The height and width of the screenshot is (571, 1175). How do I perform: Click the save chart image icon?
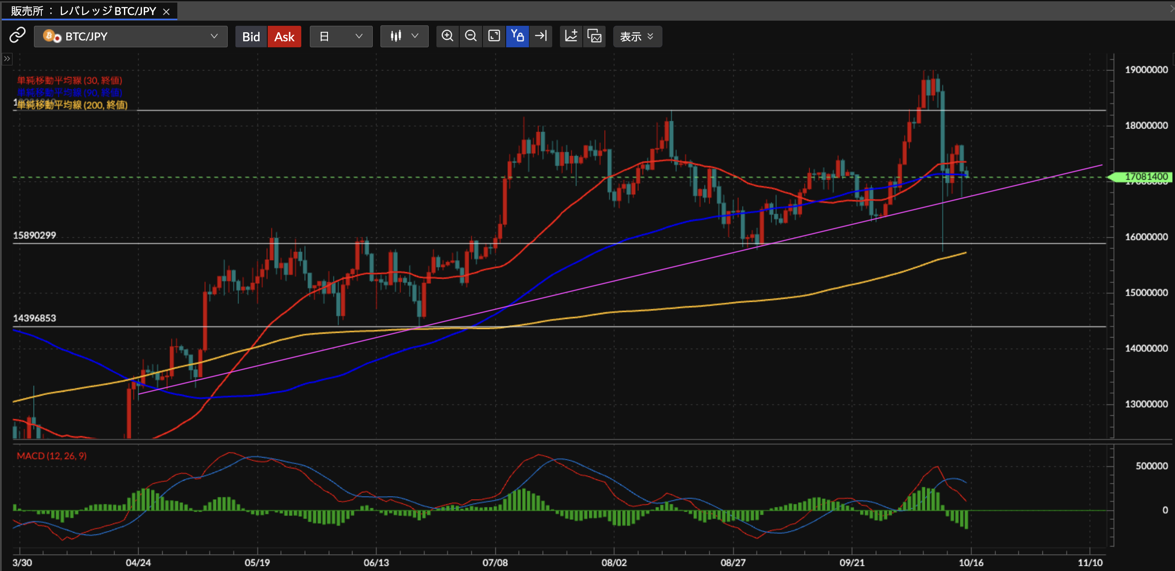tap(594, 36)
